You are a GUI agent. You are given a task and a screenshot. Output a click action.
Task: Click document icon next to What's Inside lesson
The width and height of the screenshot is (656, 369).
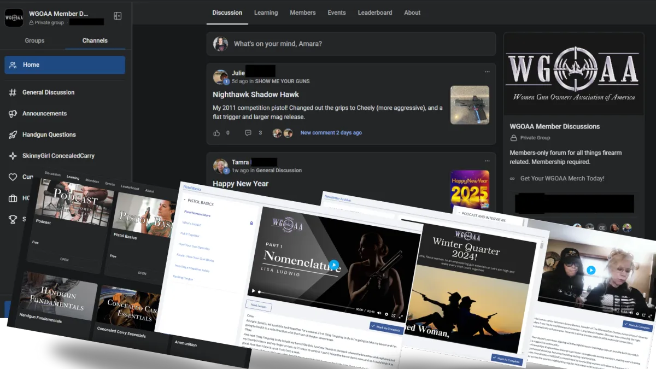[x=251, y=223]
